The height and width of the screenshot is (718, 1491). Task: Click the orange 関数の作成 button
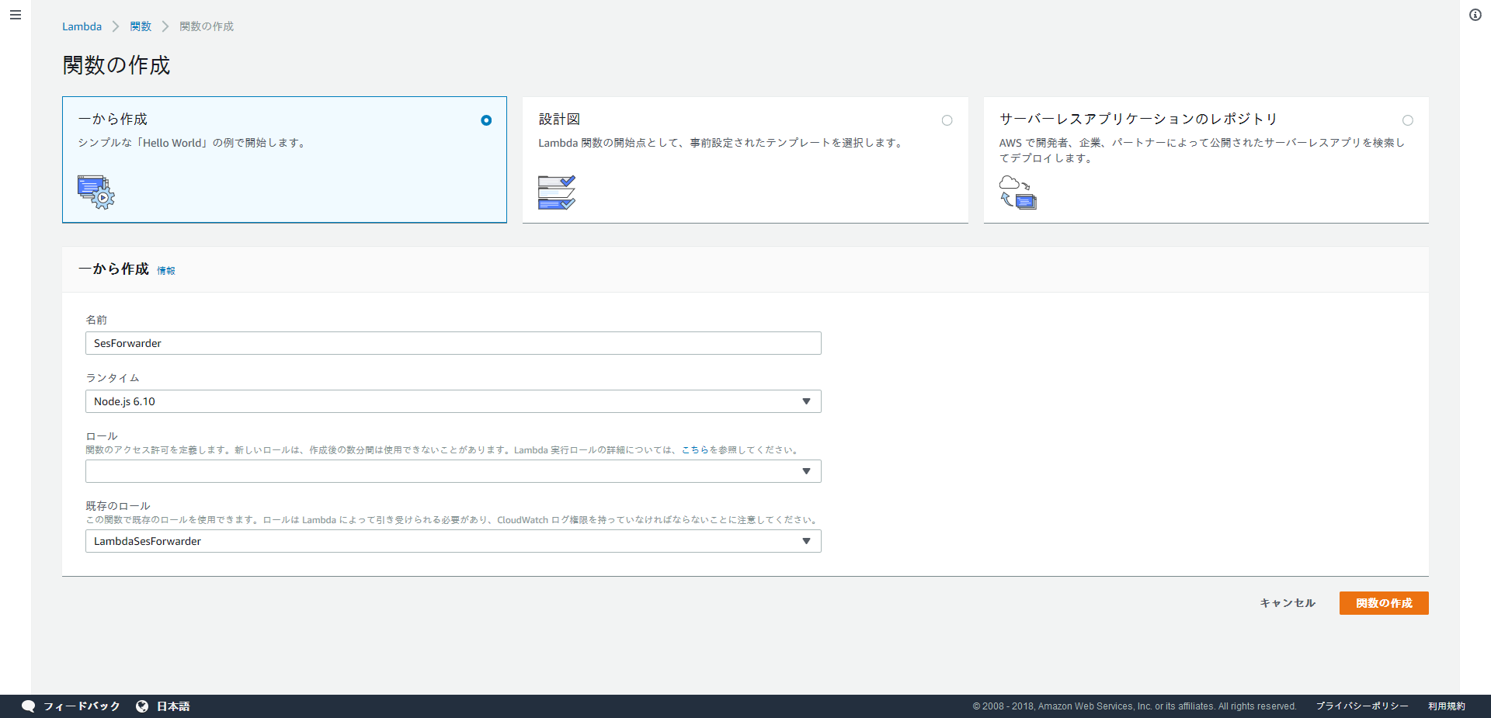click(x=1384, y=603)
